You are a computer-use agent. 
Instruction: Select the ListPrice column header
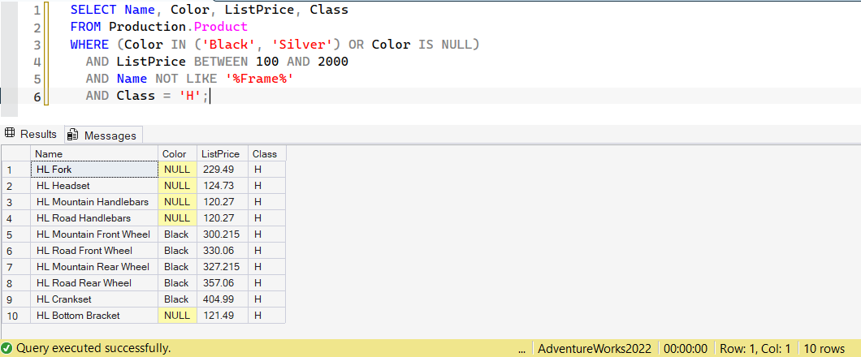(222, 154)
